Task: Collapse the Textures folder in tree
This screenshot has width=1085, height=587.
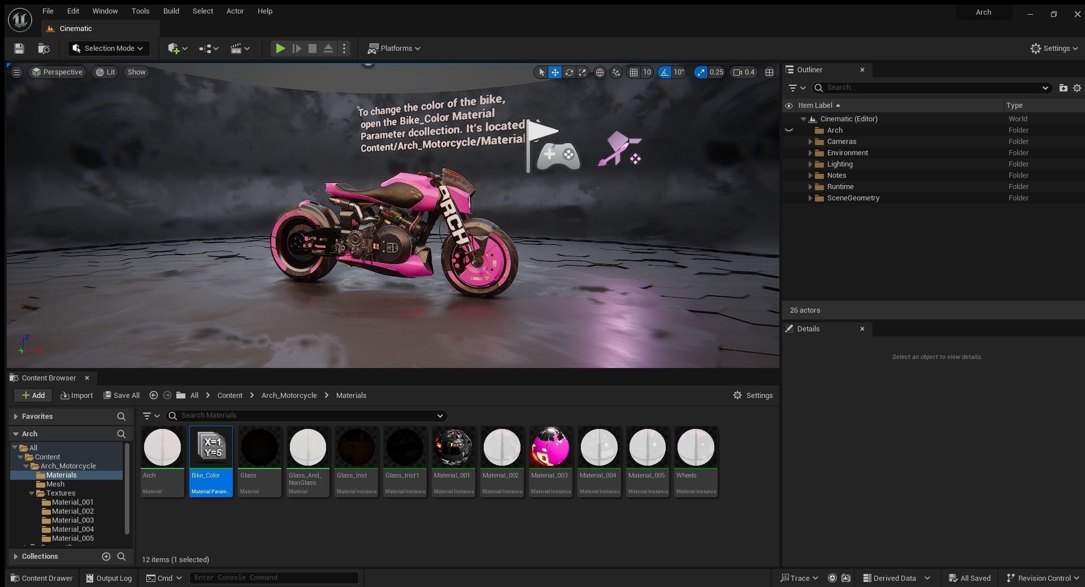Action: tap(32, 493)
